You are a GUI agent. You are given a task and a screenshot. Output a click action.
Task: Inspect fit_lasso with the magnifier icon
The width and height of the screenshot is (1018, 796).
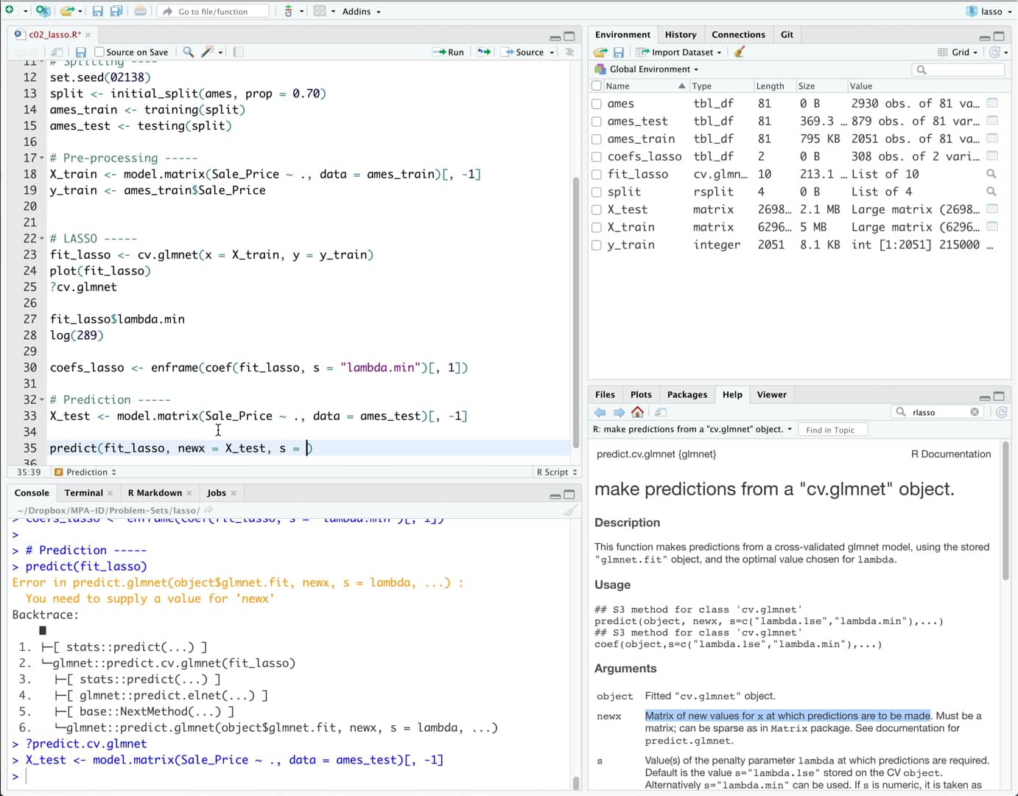pos(991,174)
